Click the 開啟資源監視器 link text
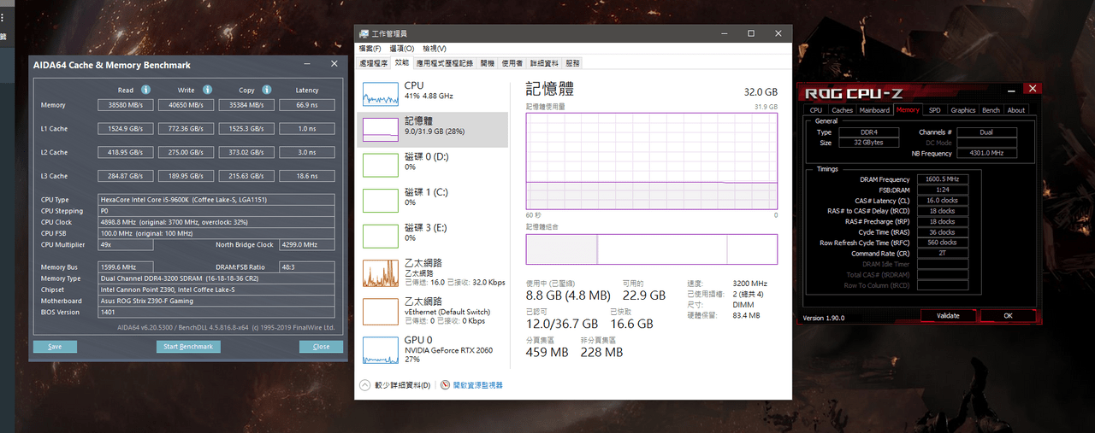This screenshot has height=433, width=1095. [478, 385]
